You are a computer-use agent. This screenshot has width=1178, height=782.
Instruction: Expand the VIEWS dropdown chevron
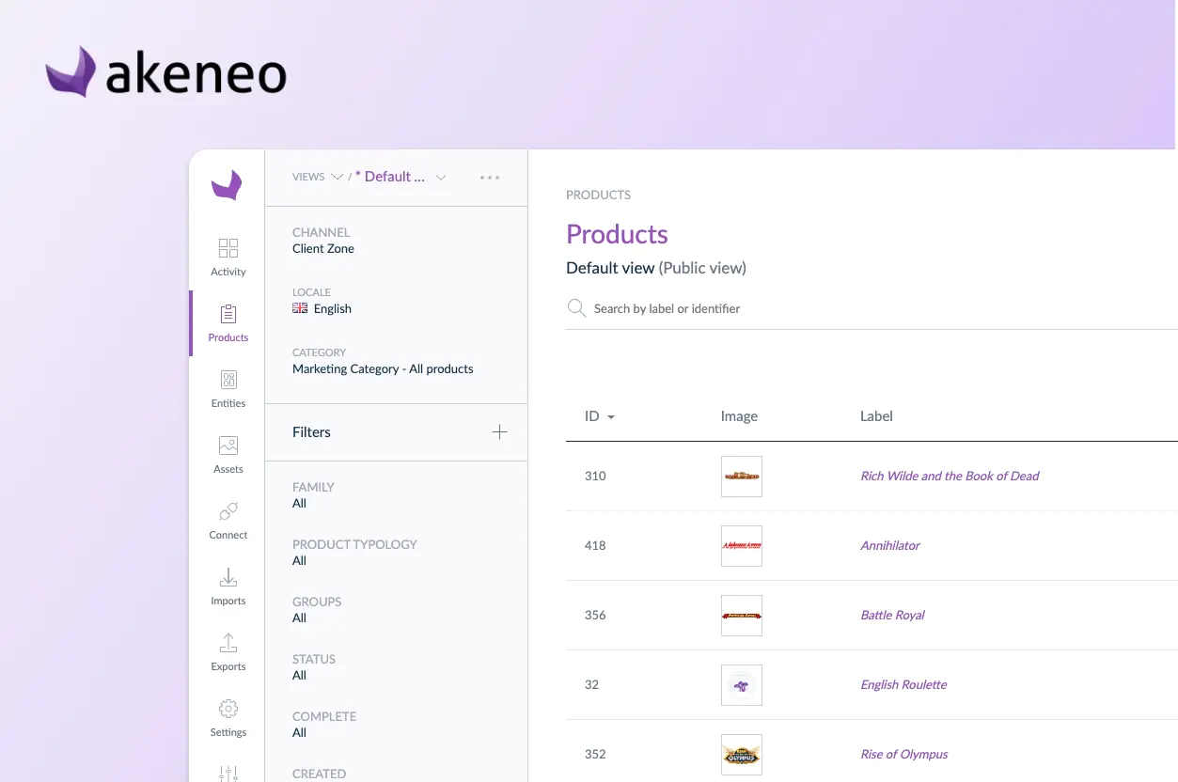point(337,177)
